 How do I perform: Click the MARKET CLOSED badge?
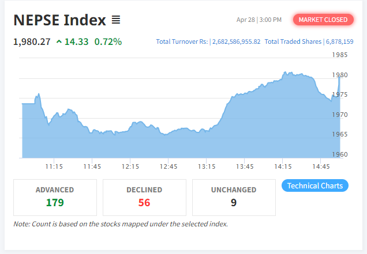323,20
